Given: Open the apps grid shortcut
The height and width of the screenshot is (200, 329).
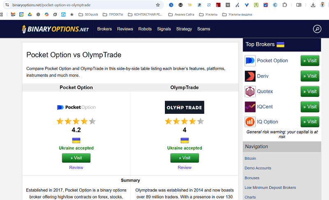Looking at the screenshot, I should click(2, 14).
